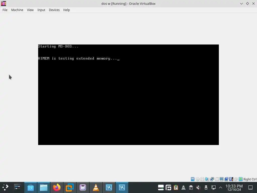The height and width of the screenshot is (193, 257).
Task: Open the network connections tray icon
Action: coord(213,187)
